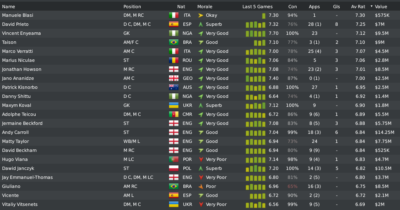Select Marco Verratti's row by his value $4.5M

tap(382, 52)
